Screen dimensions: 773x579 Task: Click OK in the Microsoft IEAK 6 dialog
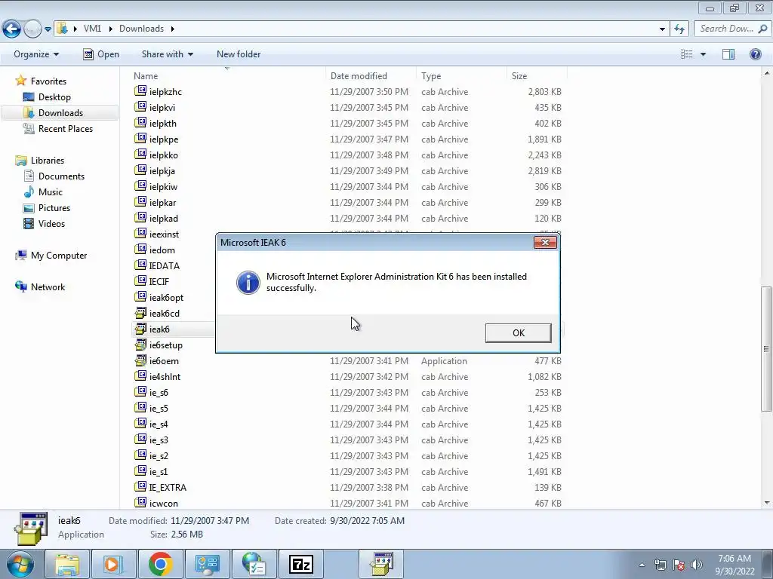click(x=518, y=332)
